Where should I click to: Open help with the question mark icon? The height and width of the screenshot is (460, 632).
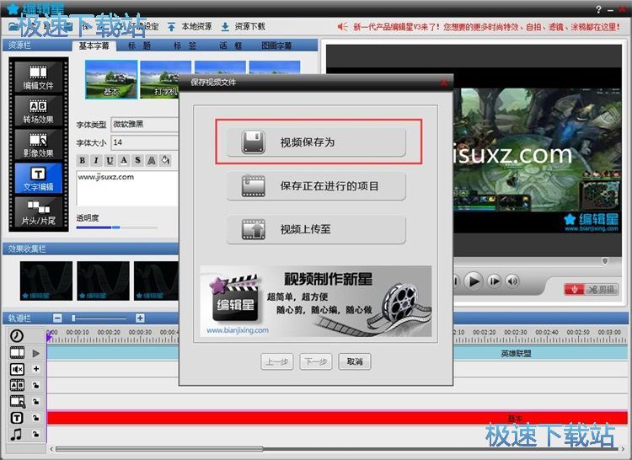click(599, 9)
